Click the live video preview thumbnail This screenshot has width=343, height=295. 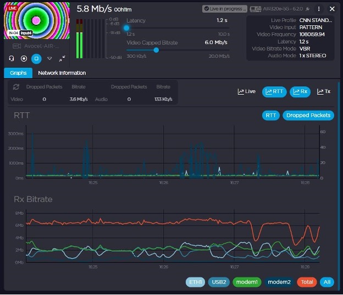coord(36,20)
